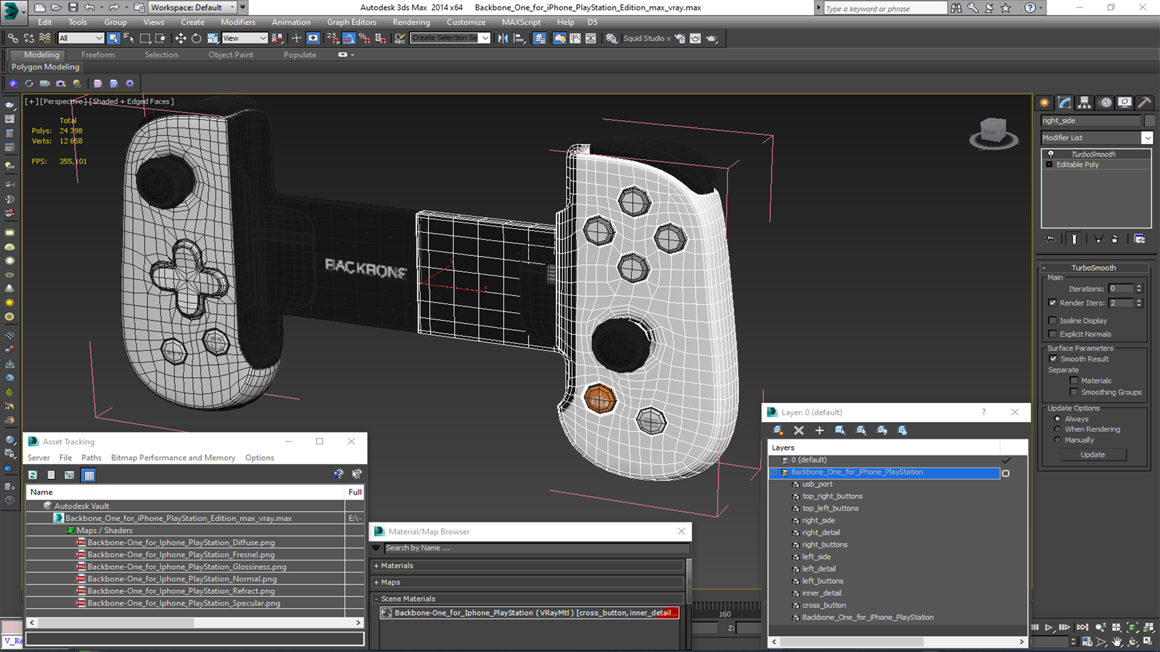Open the Motion command panel tab
The height and width of the screenshot is (652, 1160).
1105,103
